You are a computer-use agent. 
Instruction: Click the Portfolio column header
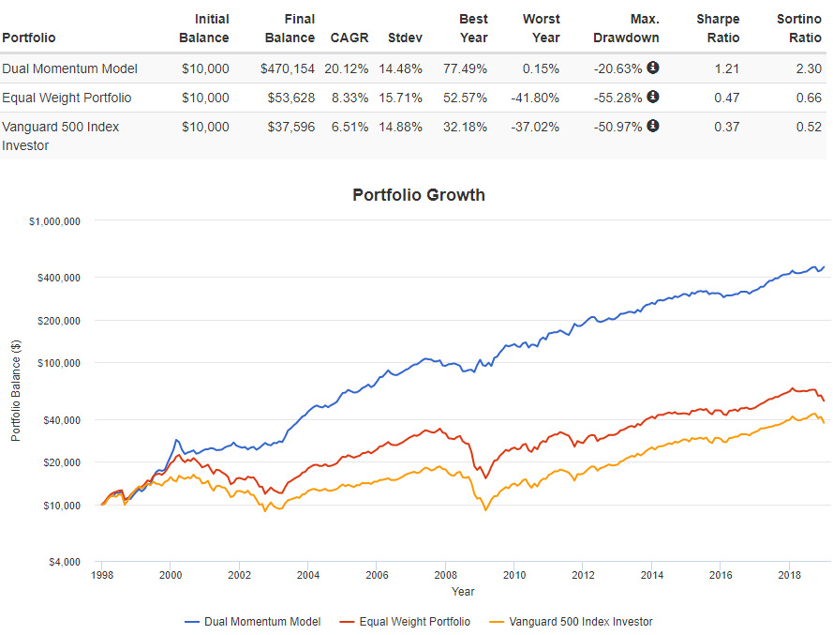29,38
